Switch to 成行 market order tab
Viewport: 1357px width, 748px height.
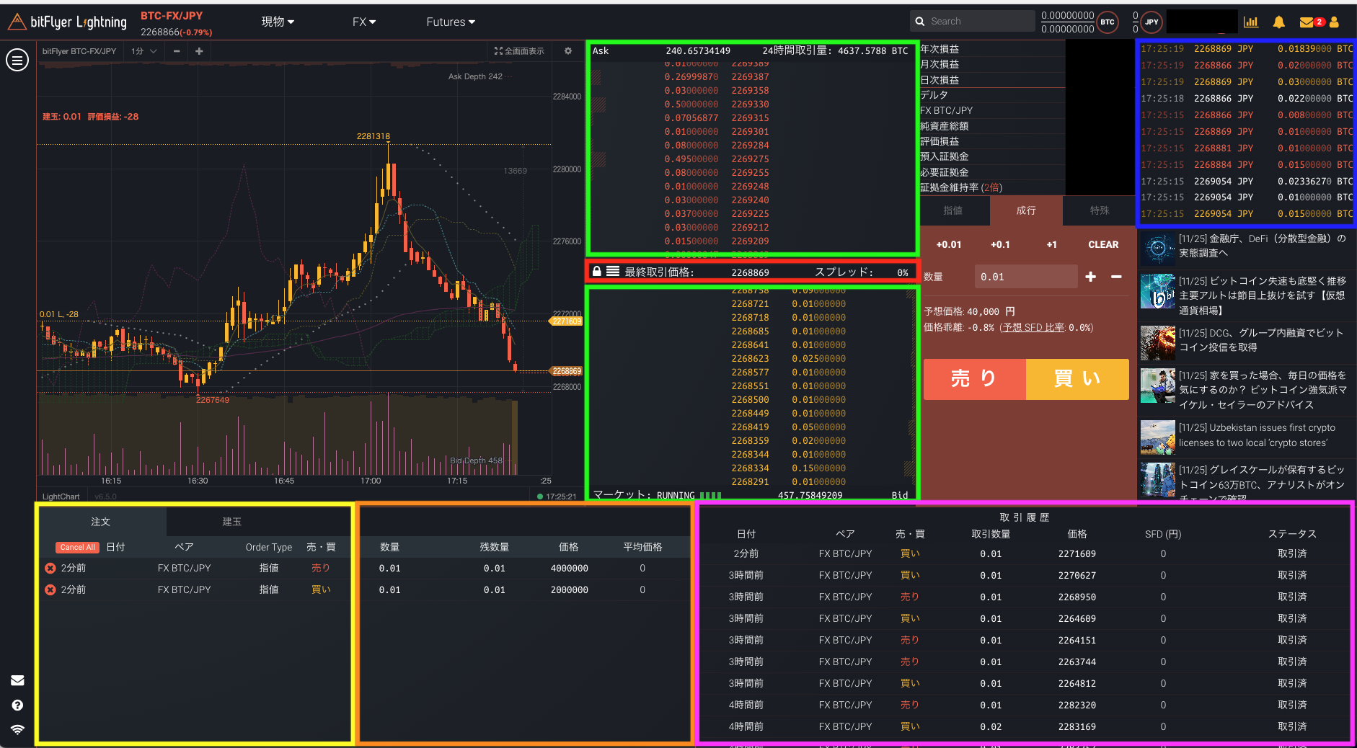[x=1026, y=210]
